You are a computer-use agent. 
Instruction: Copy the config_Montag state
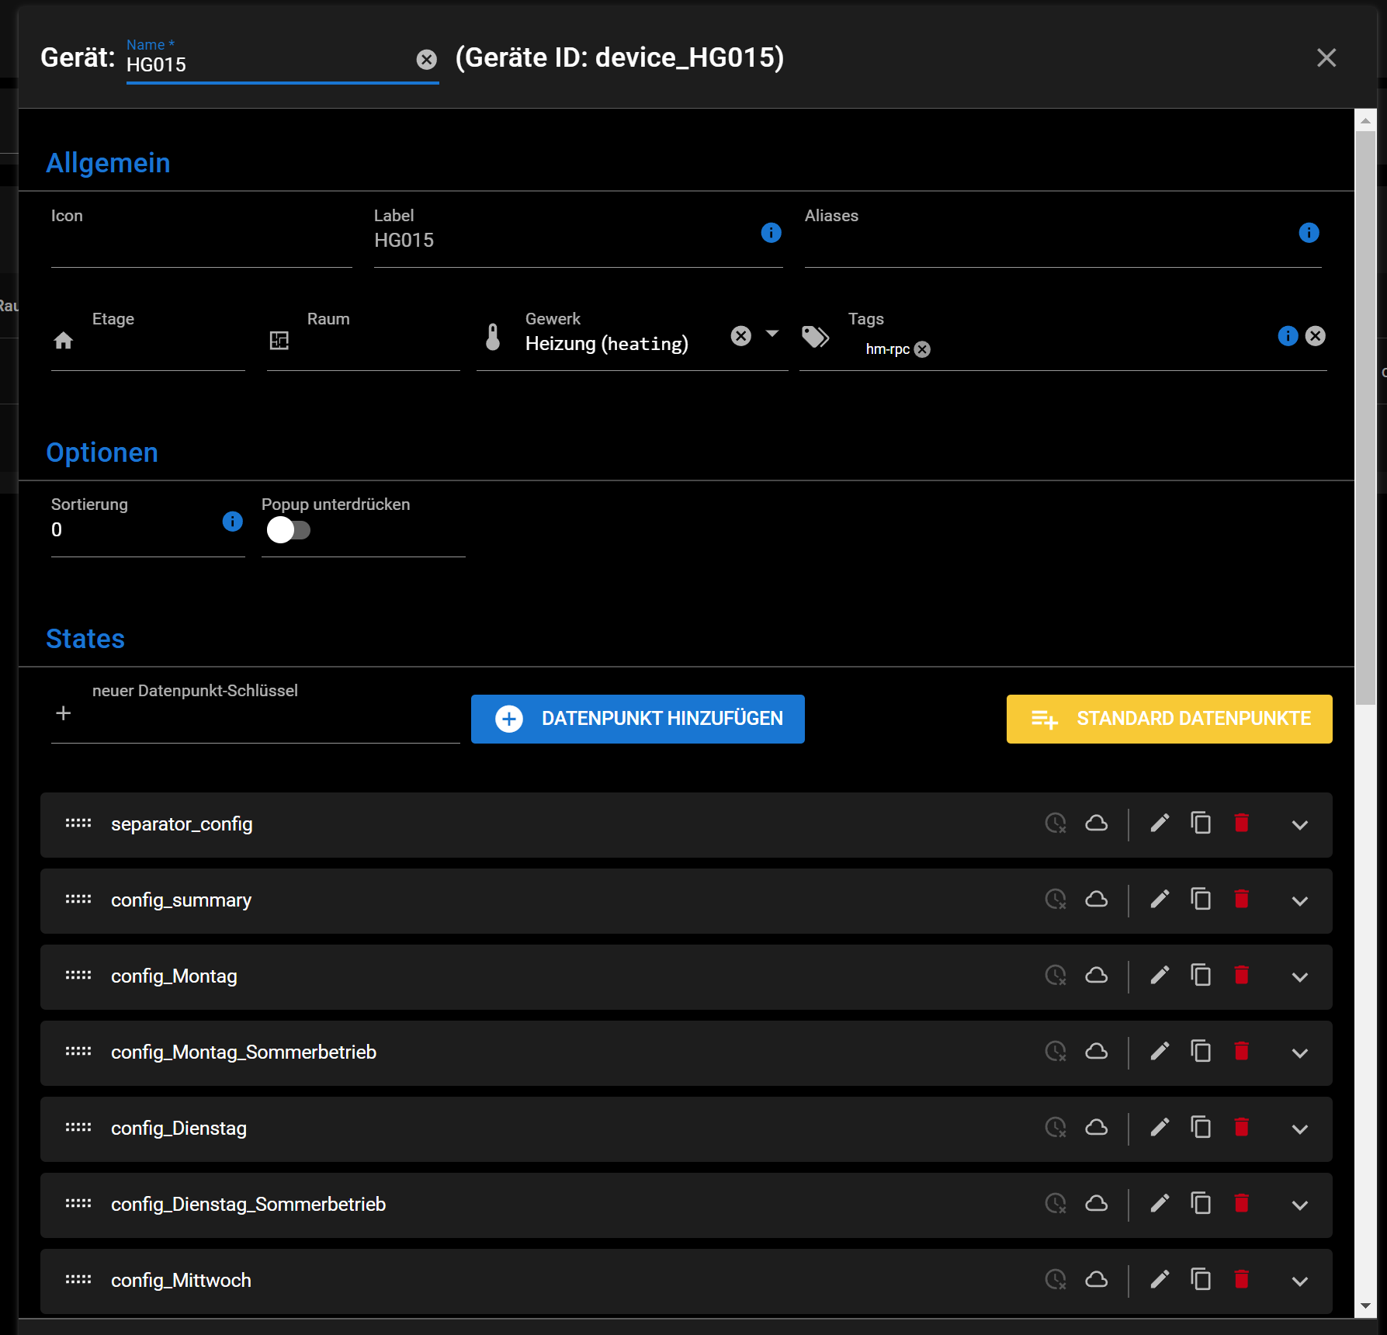pos(1201,975)
